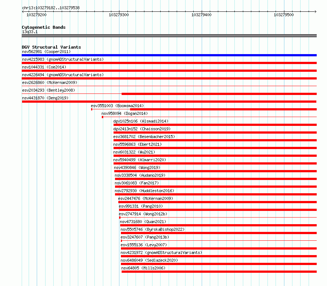Click the right arrow end of the ruler
The width and height of the screenshot is (327, 286).
click(x=316, y=11)
